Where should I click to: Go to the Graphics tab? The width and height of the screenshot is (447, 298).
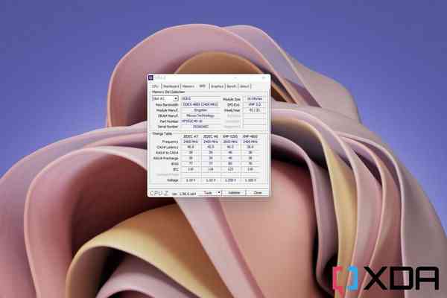click(x=217, y=86)
